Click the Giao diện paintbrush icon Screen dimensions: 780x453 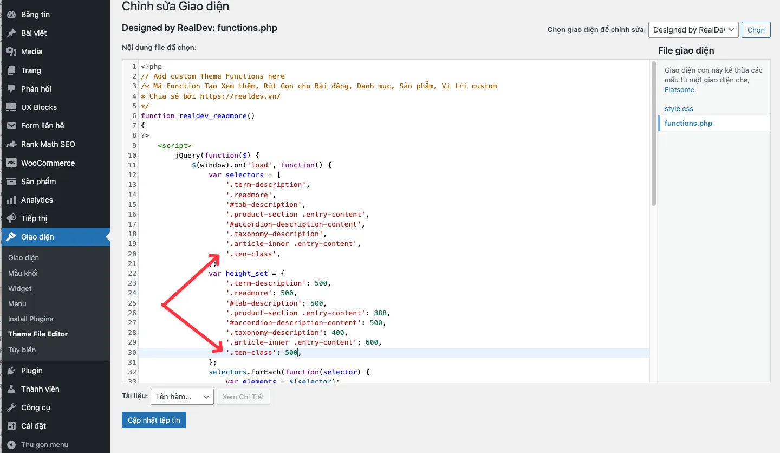click(11, 237)
